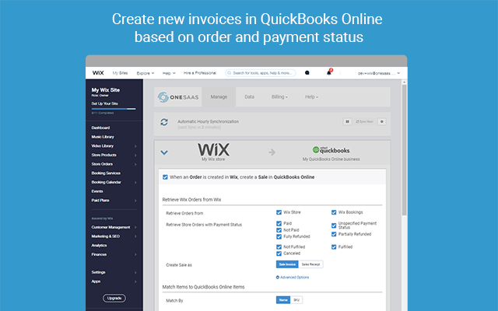The height and width of the screenshot is (311, 498).
Task: Open Music Library in sidebar
Action: (103, 137)
